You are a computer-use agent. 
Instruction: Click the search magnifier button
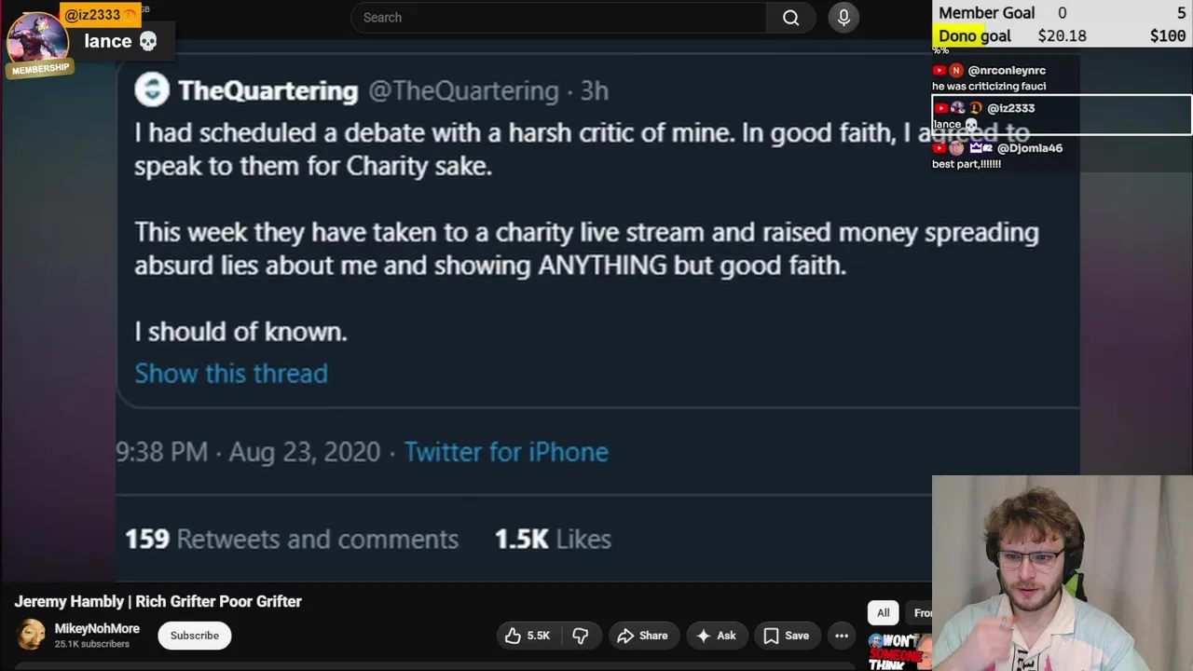click(790, 18)
